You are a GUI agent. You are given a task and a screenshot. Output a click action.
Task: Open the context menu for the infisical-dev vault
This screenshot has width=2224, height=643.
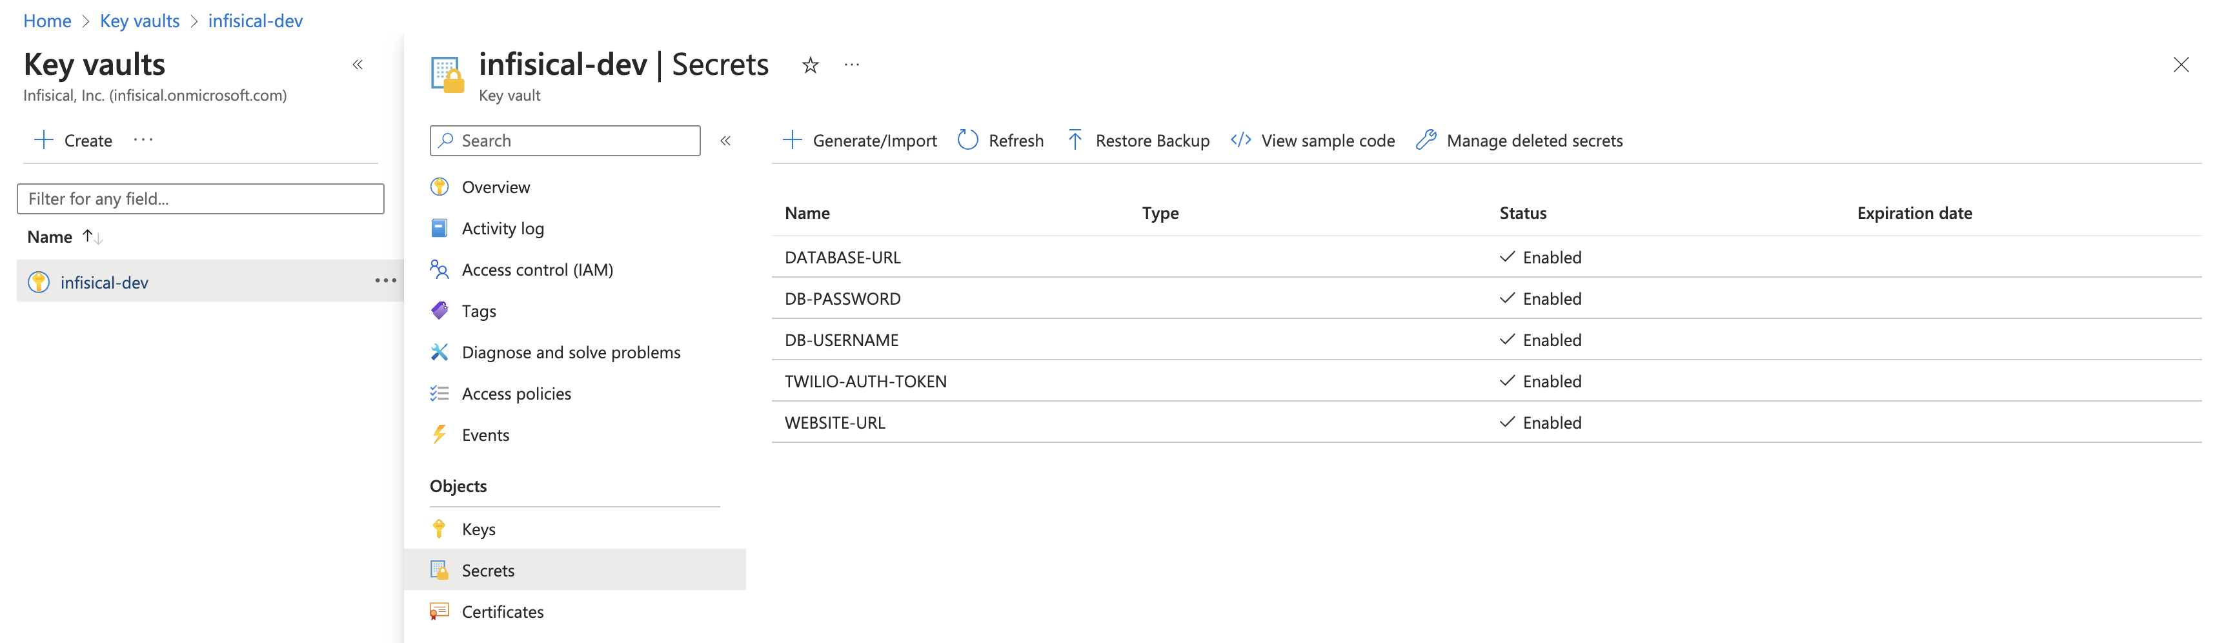click(x=387, y=280)
